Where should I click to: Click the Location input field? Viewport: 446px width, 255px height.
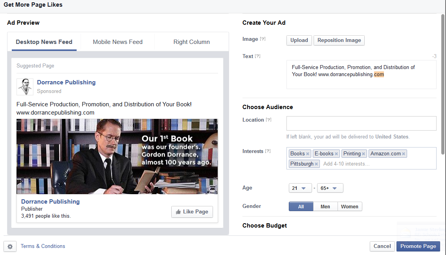pyautogui.click(x=361, y=123)
